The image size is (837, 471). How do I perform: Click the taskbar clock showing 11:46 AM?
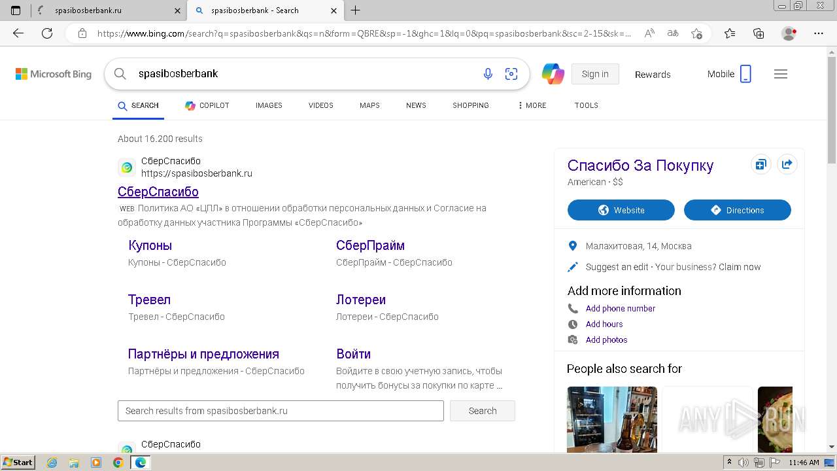click(804, 462)
